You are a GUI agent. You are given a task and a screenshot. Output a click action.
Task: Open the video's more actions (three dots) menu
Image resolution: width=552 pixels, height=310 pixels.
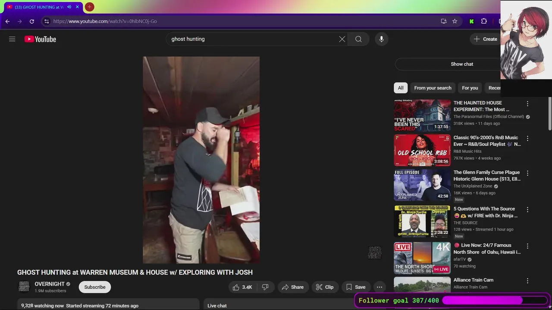coord(379,287)
